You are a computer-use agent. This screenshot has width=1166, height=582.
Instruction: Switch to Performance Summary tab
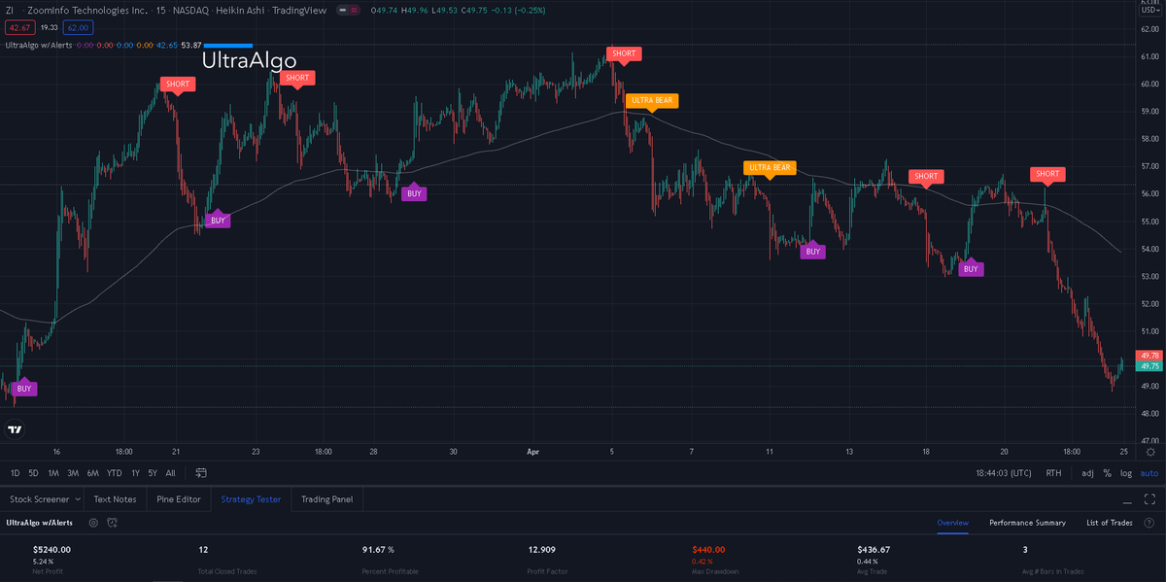coord(1027,523)
